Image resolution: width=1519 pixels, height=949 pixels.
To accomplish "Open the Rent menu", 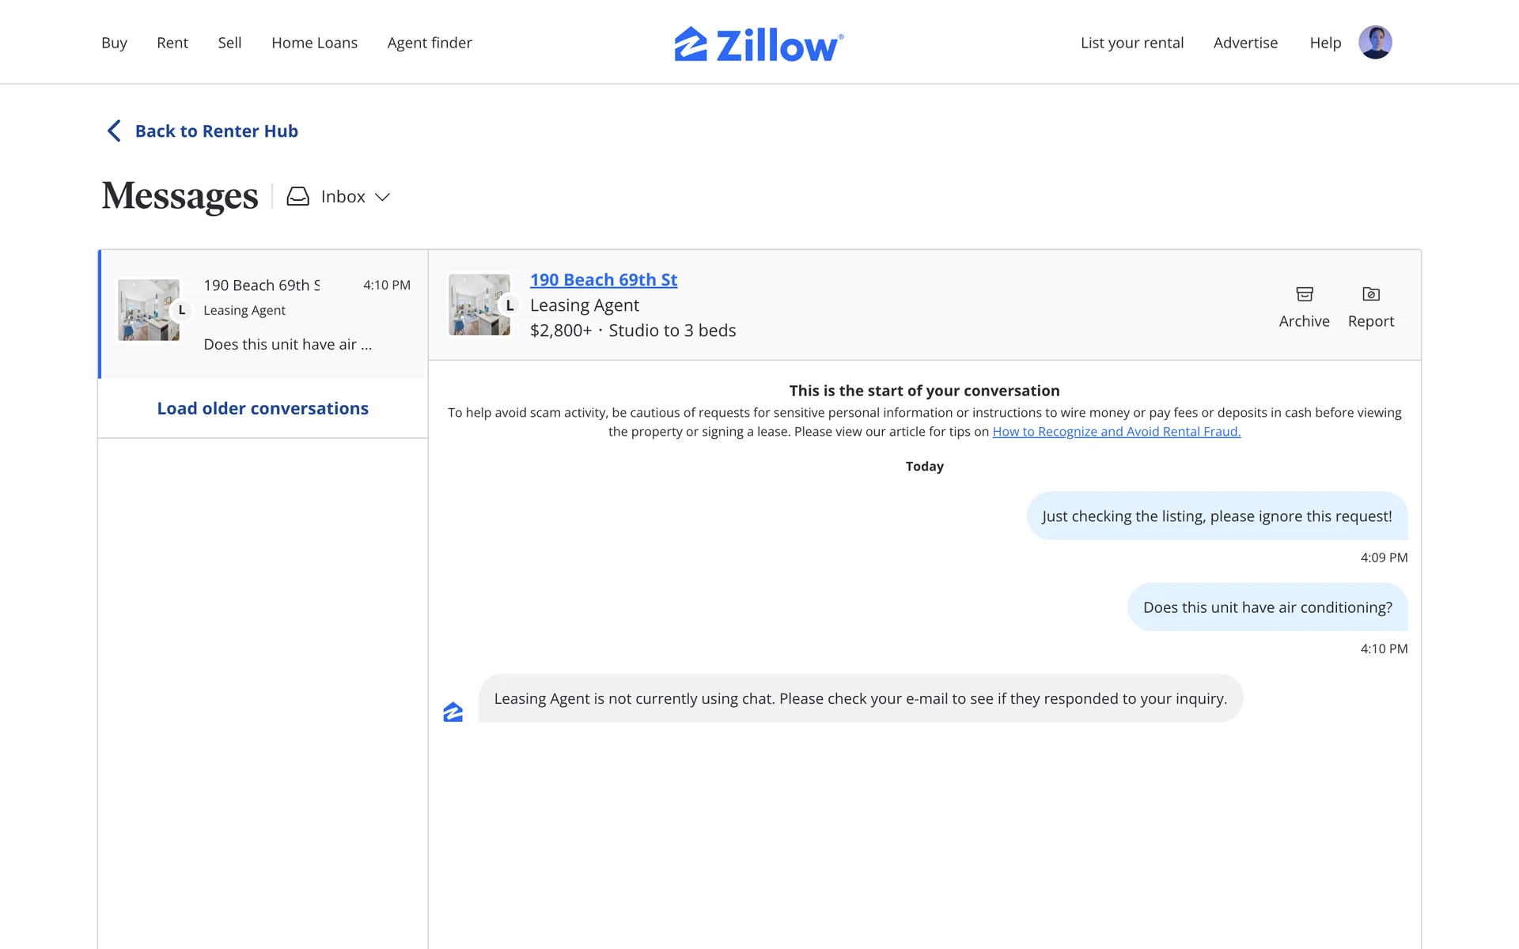I will [x=172, y=43].
